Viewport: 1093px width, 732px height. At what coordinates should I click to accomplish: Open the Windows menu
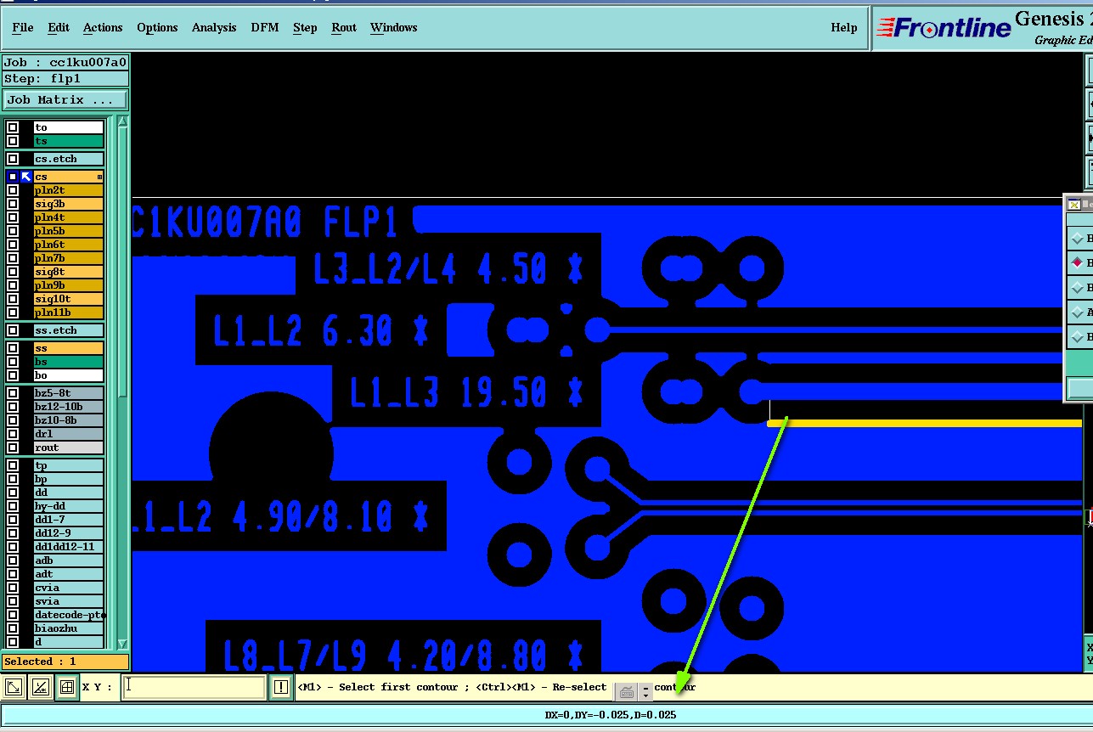click(x=394, y=27)
